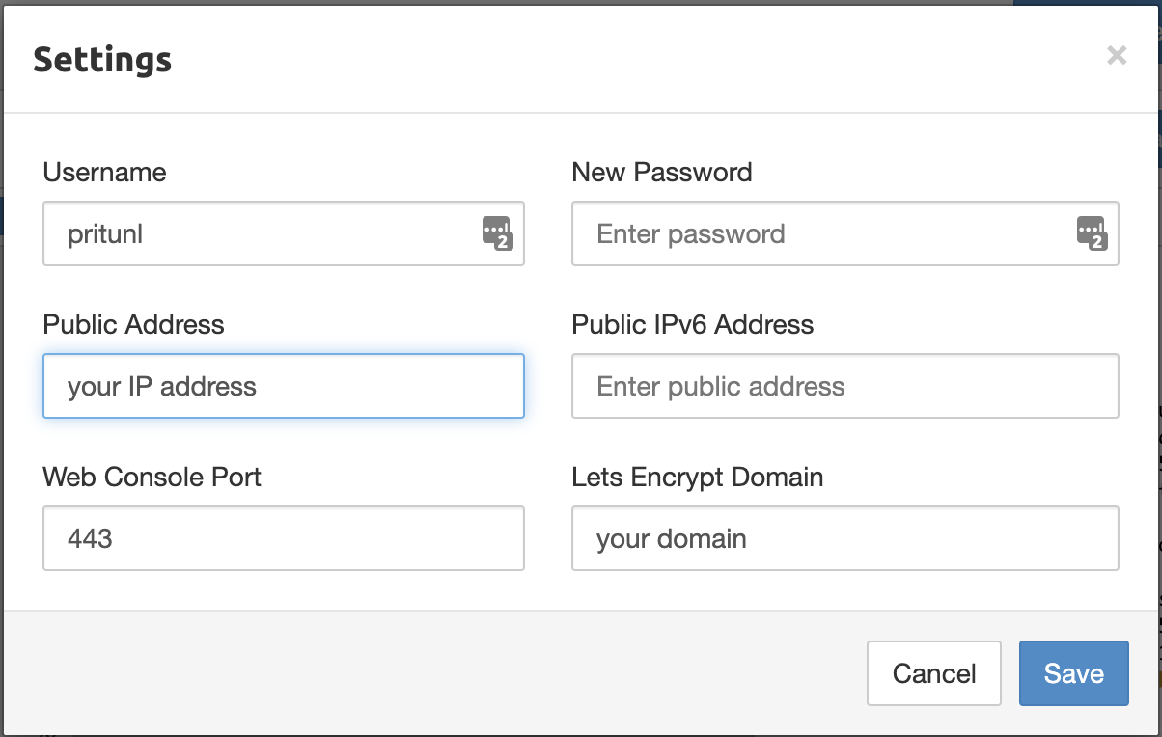Click the Lets Encrypt Domain input
This screenshot has height=737, width=1162.
[845, 538]
